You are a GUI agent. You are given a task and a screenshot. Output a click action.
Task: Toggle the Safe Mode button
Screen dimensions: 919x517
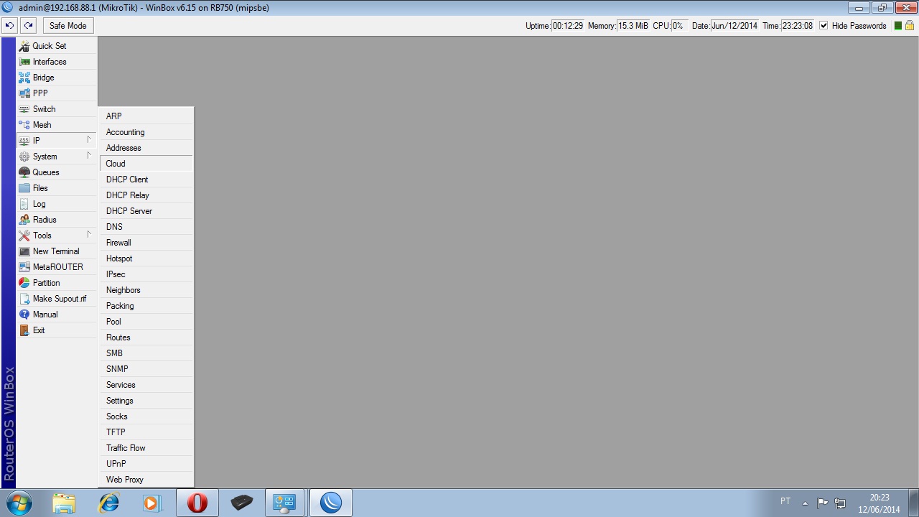coord(68,26)
